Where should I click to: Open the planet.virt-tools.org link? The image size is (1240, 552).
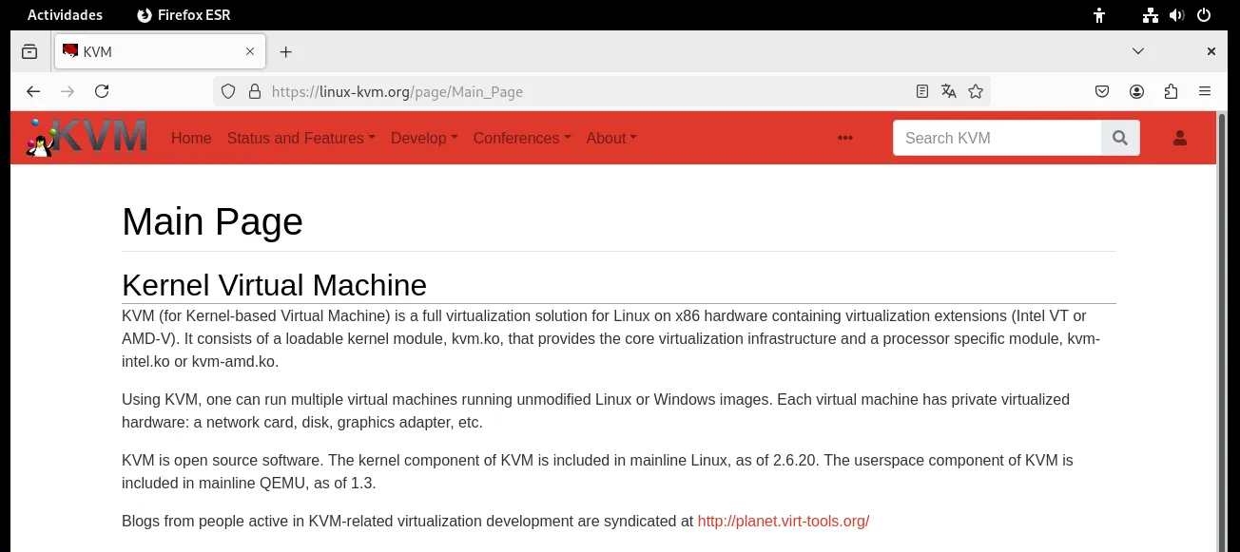783,521
